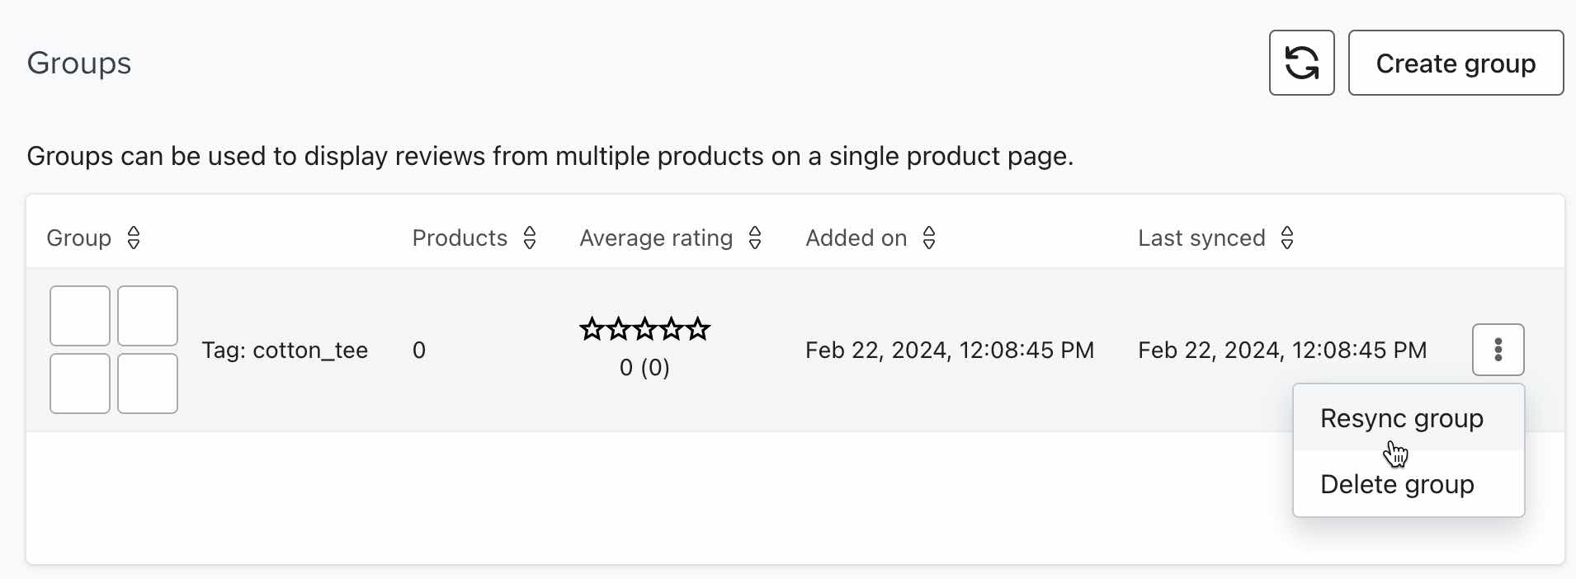Viewport: 1576px width, 579px height.
Task: Sort by Group column arrows
Action: [x=134, y=238]
